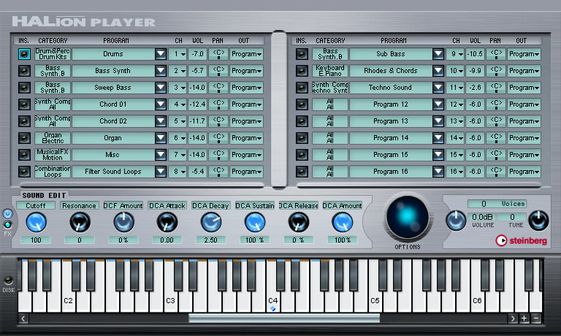Click the DCF Amount knob
Image resolution: width=561 pixels, height=336 pixels.
tap(123, 222)
